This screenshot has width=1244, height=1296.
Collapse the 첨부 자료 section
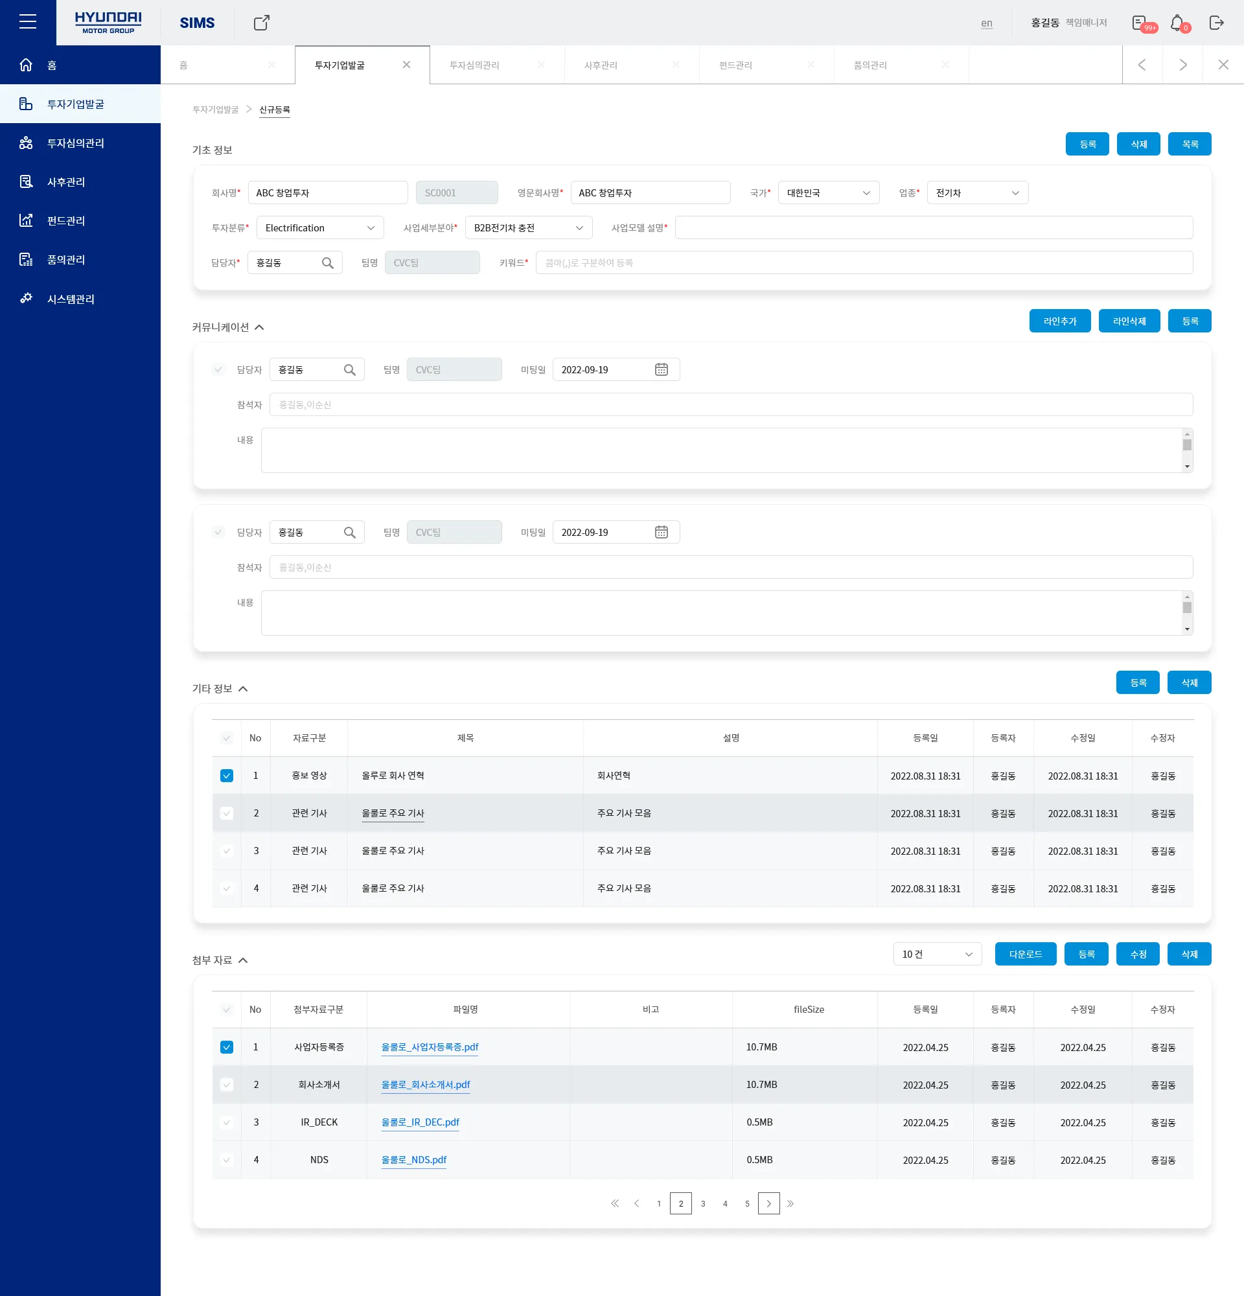pyautogui.click(x=242, y=960)
